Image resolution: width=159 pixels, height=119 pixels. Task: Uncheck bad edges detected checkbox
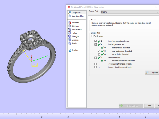96,44
